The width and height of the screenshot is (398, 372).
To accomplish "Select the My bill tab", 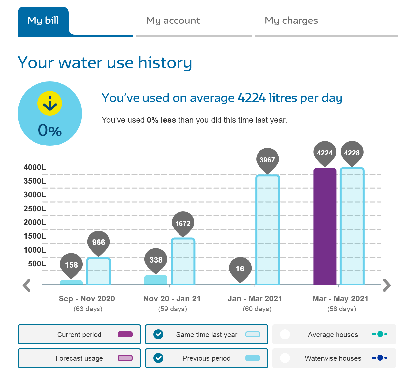I will tap(43, 21).
